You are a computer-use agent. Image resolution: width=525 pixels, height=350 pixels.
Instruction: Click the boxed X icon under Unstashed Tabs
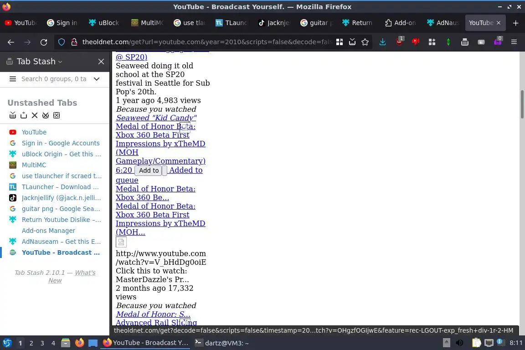click(57, 115)
